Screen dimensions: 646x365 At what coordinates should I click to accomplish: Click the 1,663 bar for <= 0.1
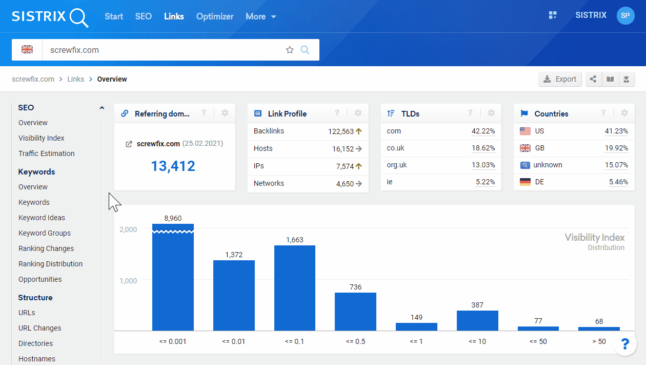295,288
